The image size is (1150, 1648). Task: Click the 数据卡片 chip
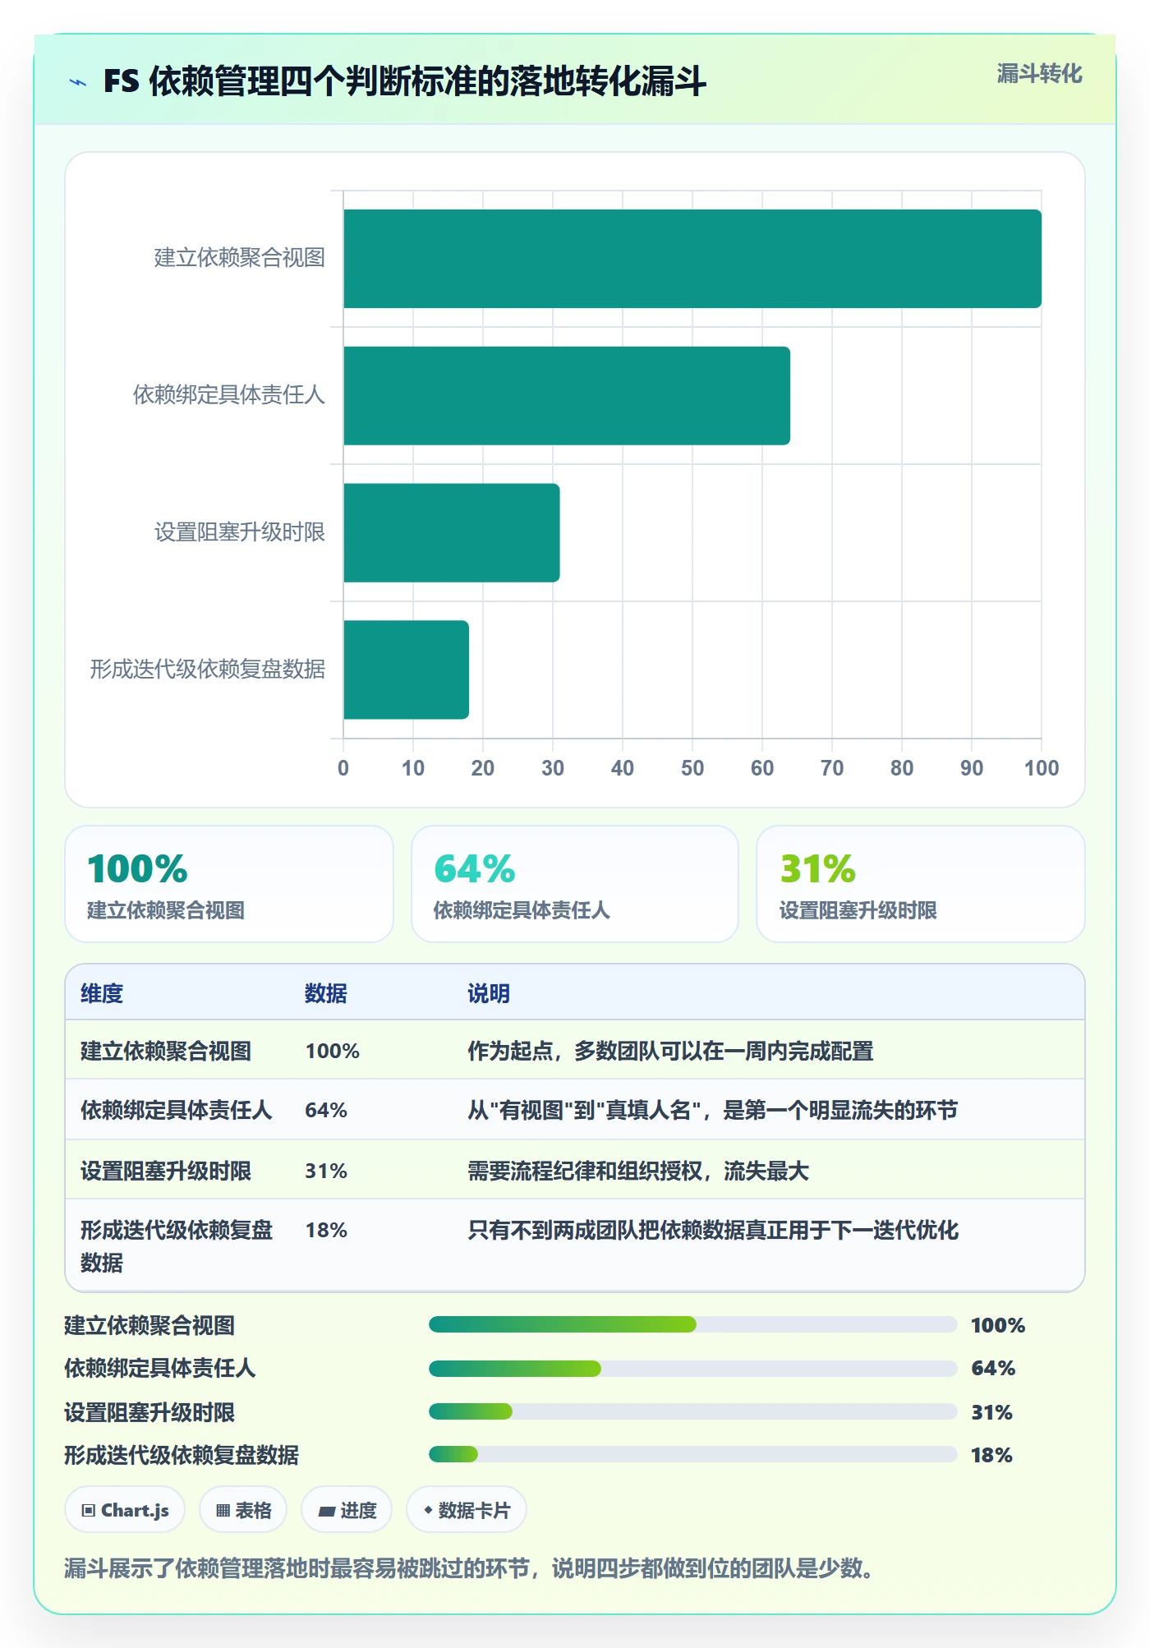[x=467, y=1510]
